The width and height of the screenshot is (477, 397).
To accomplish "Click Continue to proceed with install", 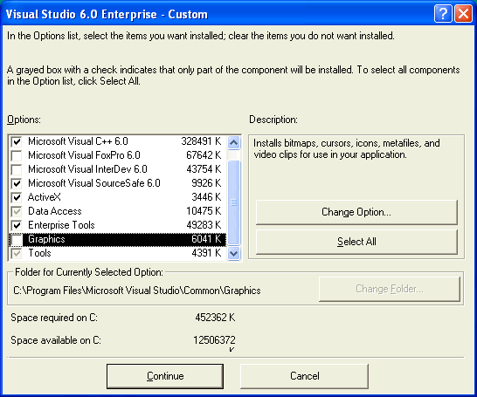I will 165,376.
